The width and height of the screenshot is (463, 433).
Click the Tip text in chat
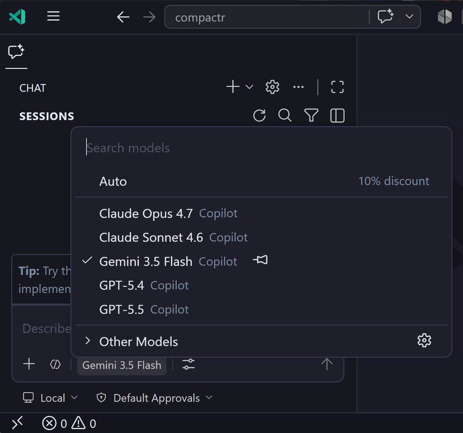click(x=44, y=280)
